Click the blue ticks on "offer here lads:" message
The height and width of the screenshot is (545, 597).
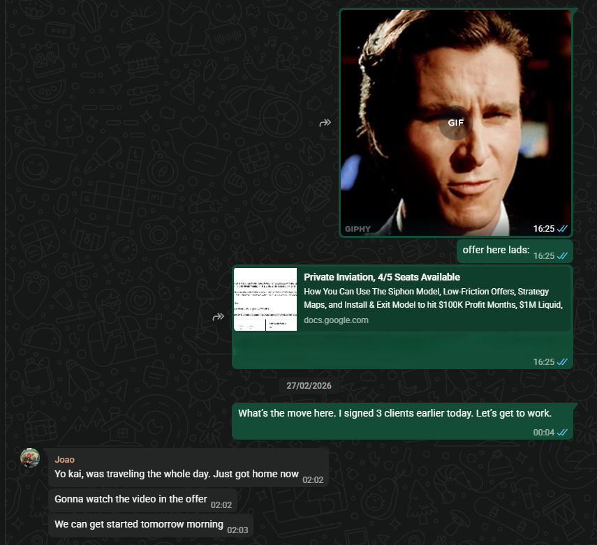562,256
